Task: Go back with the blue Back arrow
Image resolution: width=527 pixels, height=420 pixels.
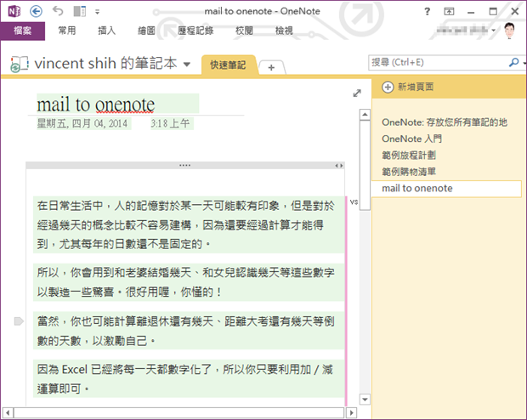Action: [36, 11]
